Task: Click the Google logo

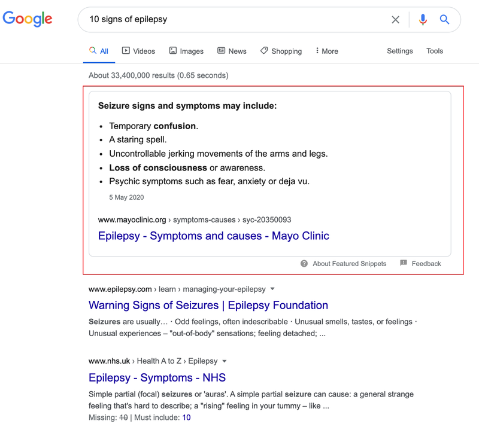Action: (x=28, y=19)
